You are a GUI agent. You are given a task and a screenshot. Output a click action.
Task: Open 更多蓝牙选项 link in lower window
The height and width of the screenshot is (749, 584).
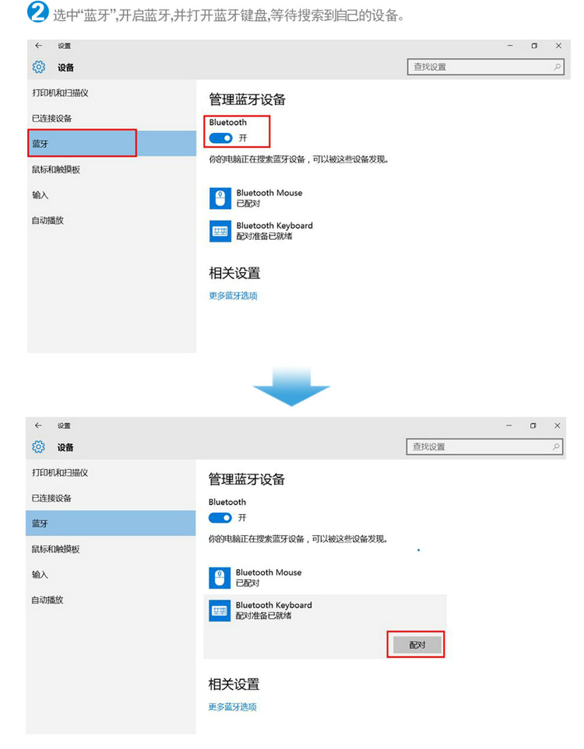tap(232, 707)
